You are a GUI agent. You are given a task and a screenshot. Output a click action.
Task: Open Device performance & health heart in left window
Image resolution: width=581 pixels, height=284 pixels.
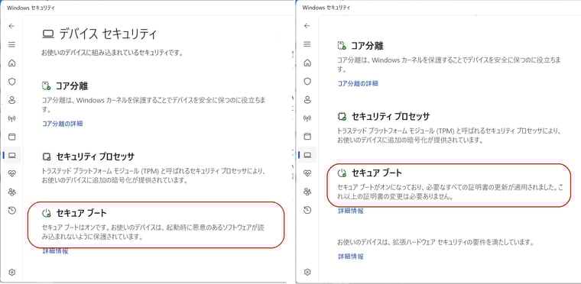pyautogui.click(x=12, y=173)
